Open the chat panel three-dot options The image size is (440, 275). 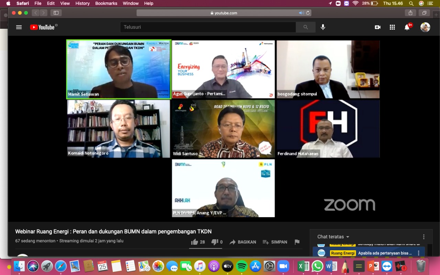(424, 236)
